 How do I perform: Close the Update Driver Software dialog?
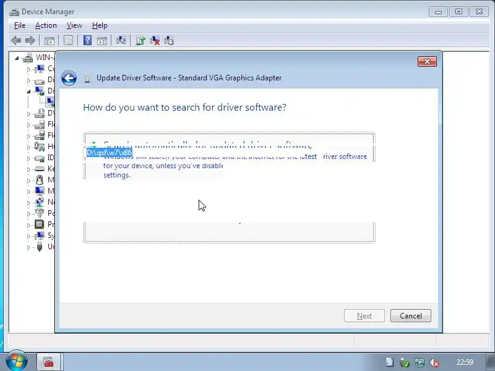427,61
